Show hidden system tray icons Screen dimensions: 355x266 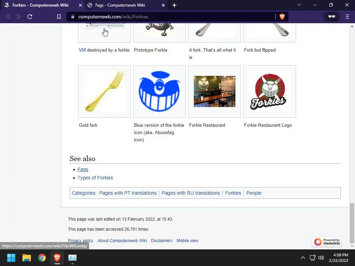pyautogui.click(x=303, y=258)
